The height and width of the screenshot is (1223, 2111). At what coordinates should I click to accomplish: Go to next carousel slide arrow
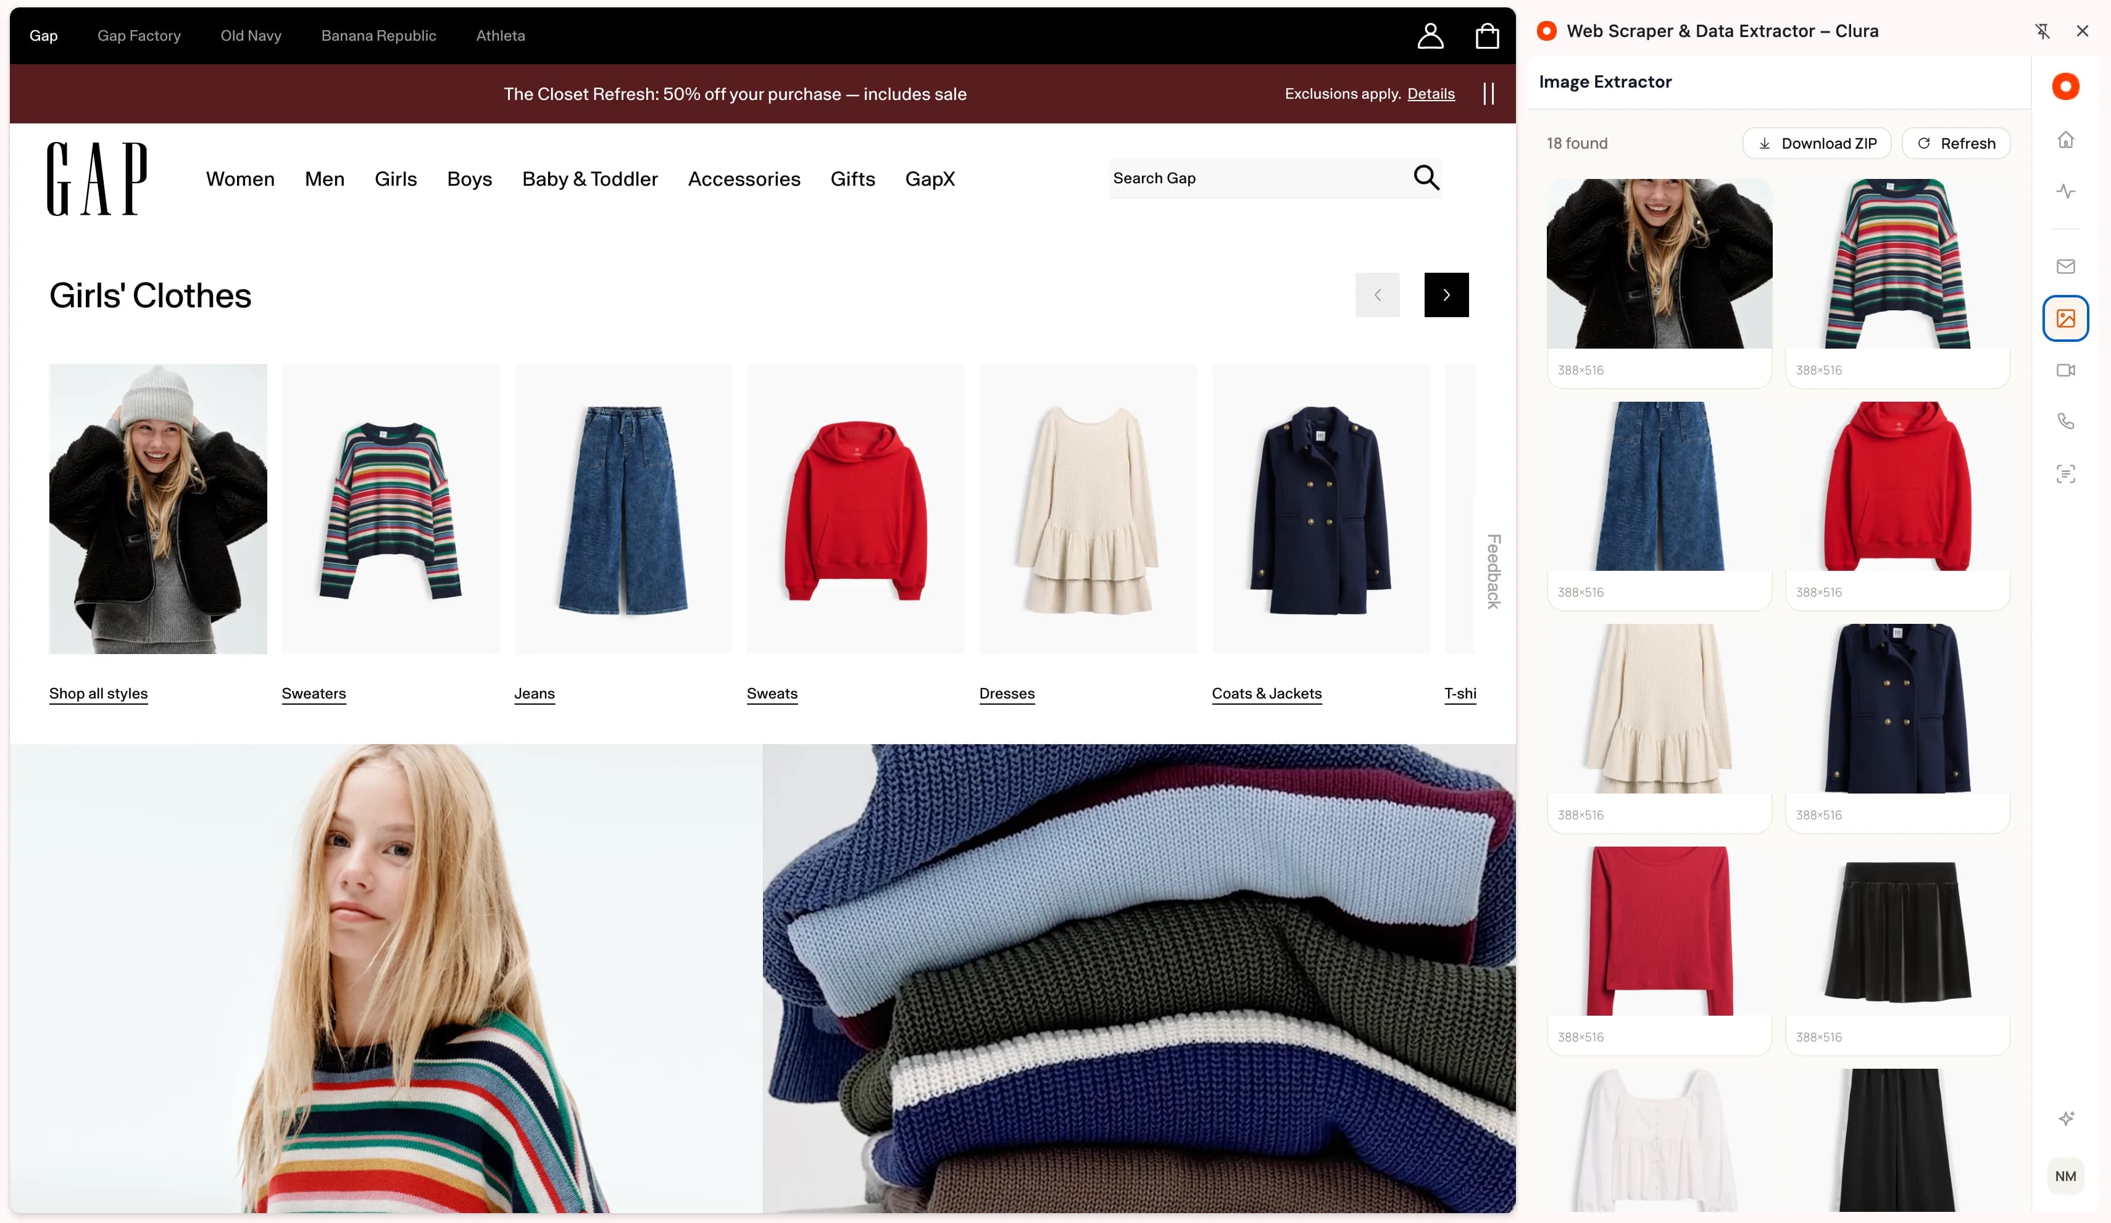1446,295
